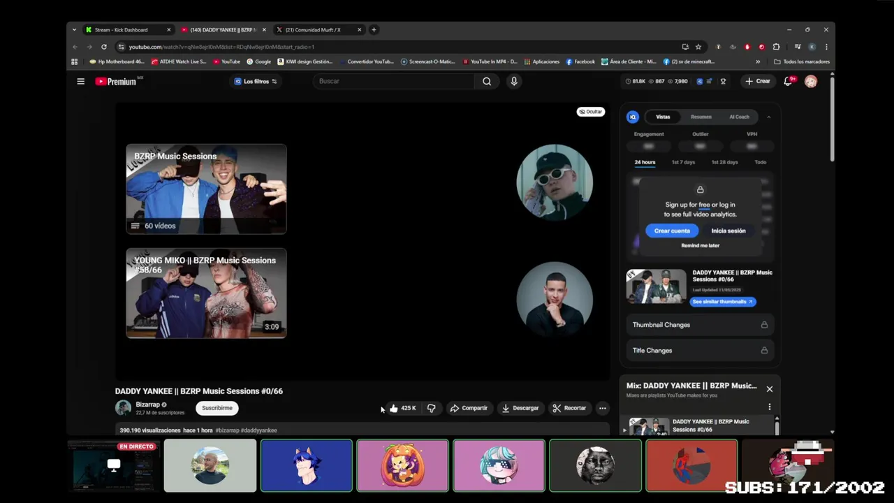Collapse the analytics panel chevron
This screenshot has width=894, height=503.
[769, 117]
